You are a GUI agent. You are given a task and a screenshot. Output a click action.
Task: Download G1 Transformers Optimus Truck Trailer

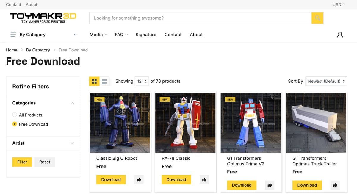click(307, 185)
